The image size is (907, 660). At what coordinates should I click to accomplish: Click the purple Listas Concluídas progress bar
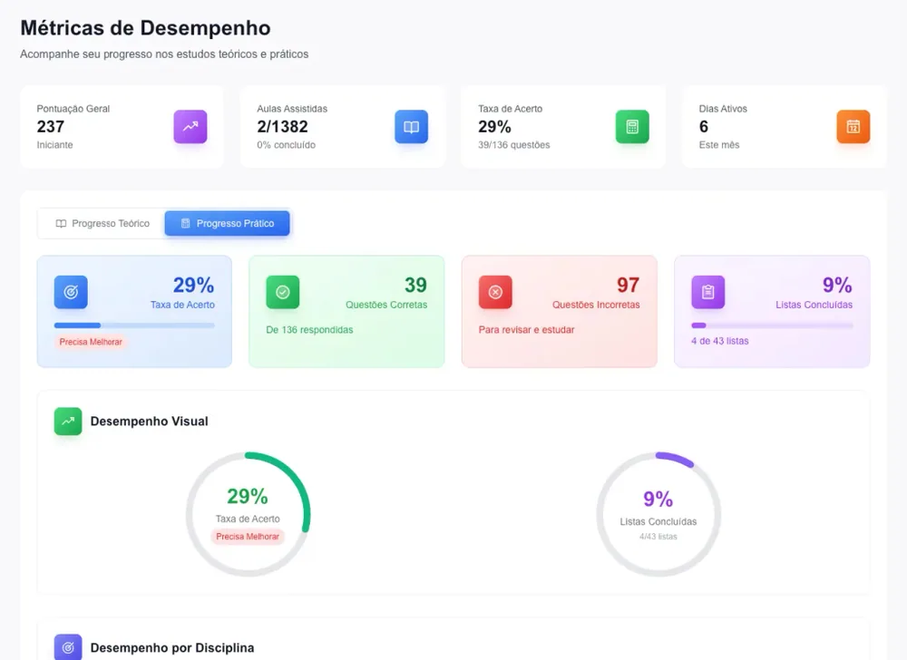pyautogui.click(x=772, y=325)
